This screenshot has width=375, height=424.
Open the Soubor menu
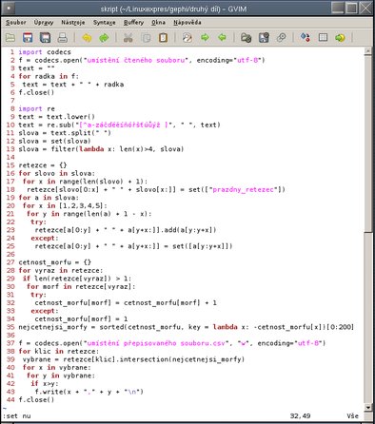pyautogui.click(x=16, y=23)
